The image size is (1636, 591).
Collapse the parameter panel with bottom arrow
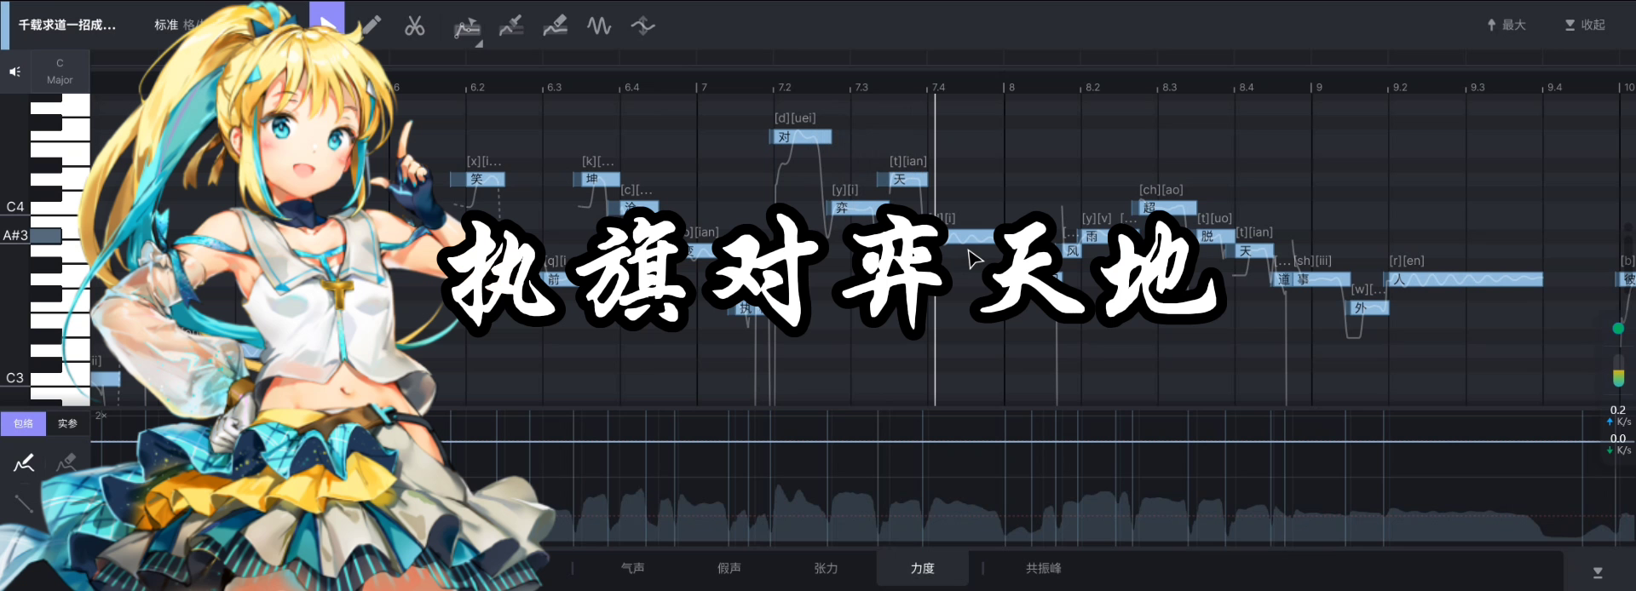click(1598, 572)
